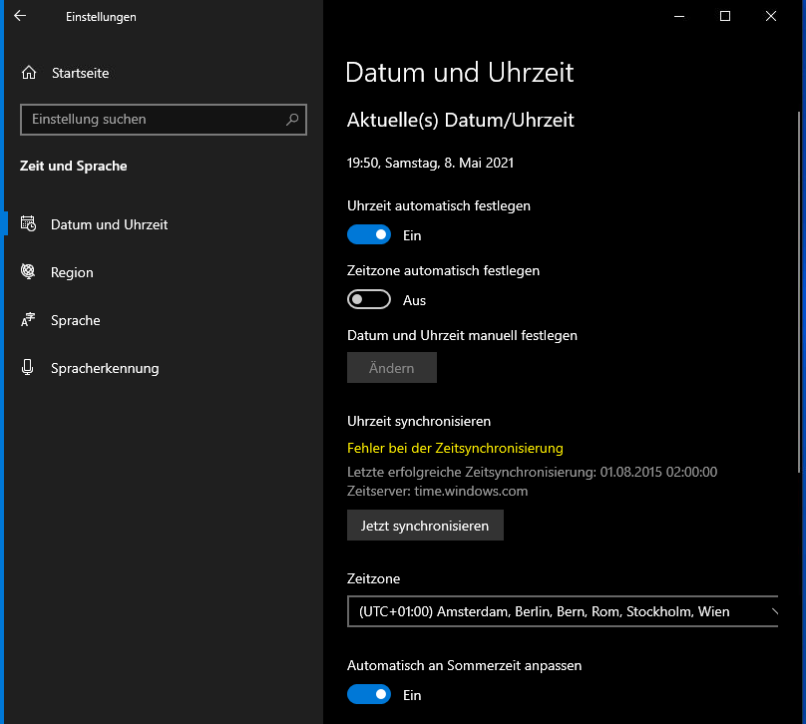Click the vertical scrollbar on the right
This screenshot has width=806, height=724.
point(799,291)
